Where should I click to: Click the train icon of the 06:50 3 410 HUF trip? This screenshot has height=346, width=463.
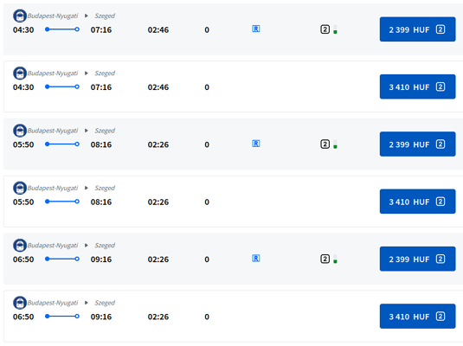[20, 303]
